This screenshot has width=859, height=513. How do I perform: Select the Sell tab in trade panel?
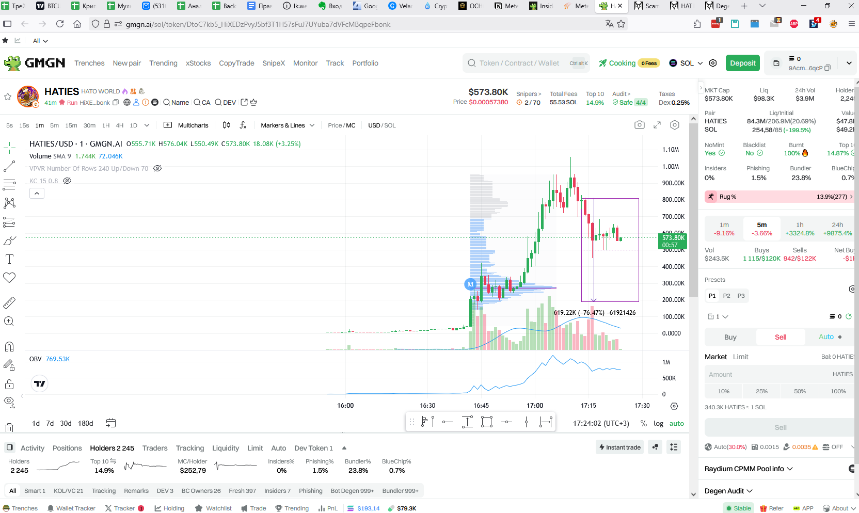(x=781, y=337)
